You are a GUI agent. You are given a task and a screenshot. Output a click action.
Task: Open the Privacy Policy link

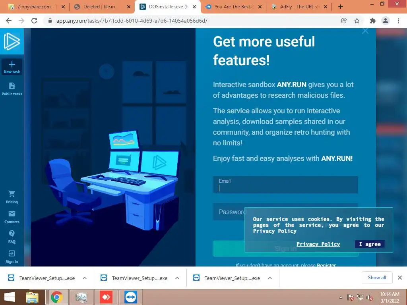click(x=318, y=244)
